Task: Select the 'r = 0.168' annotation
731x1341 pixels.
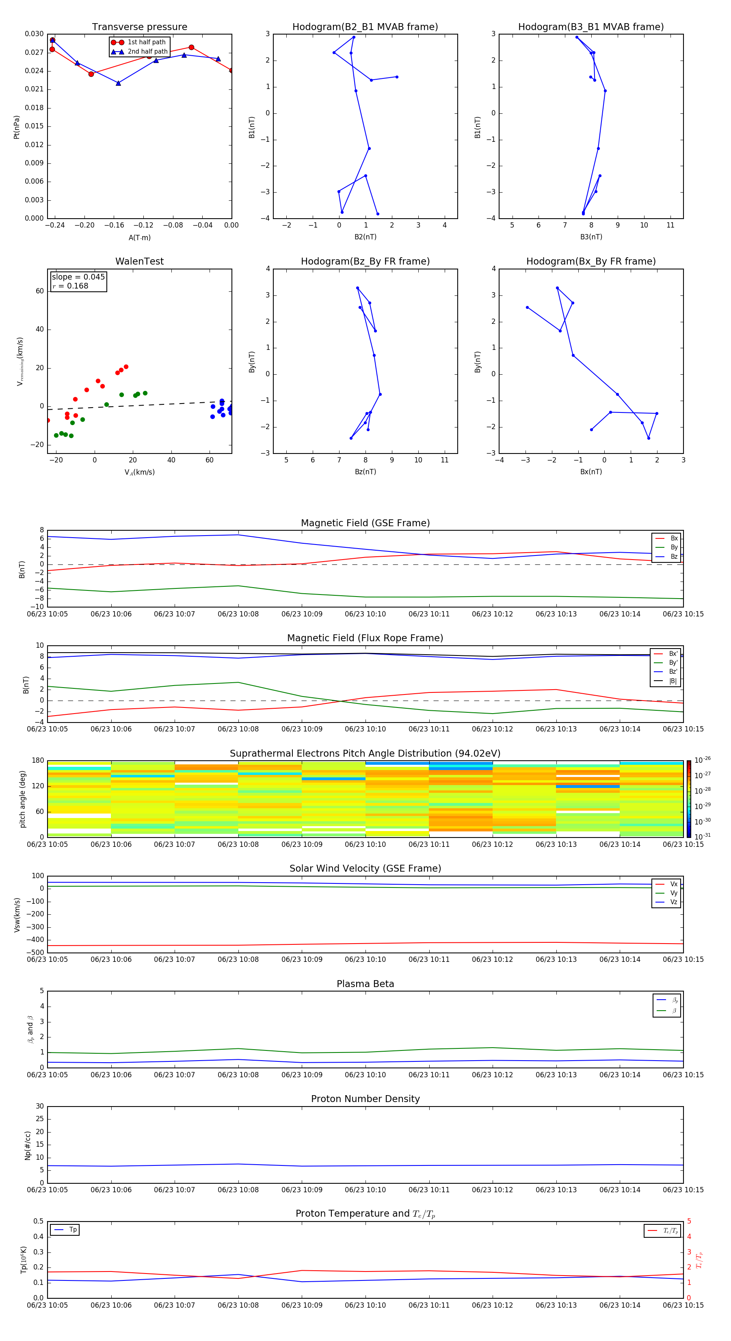Action: click(70, 286)
